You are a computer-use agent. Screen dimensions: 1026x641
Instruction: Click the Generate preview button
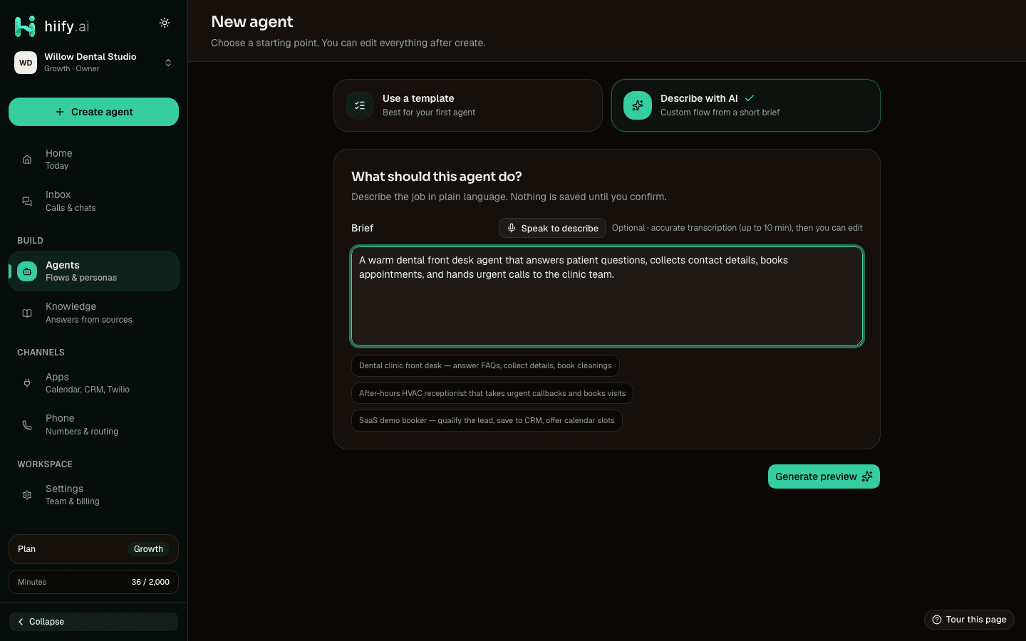pyautogui.click(x=824, y=476)
